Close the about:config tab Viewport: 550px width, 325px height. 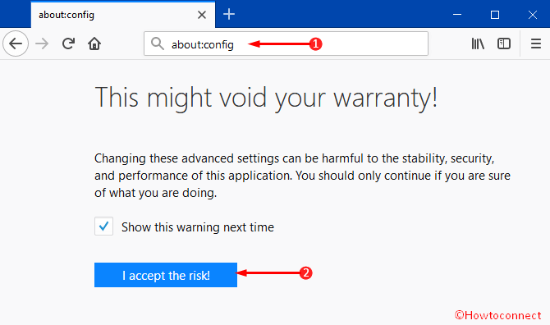pyautogui.click(x=202, y=15)
